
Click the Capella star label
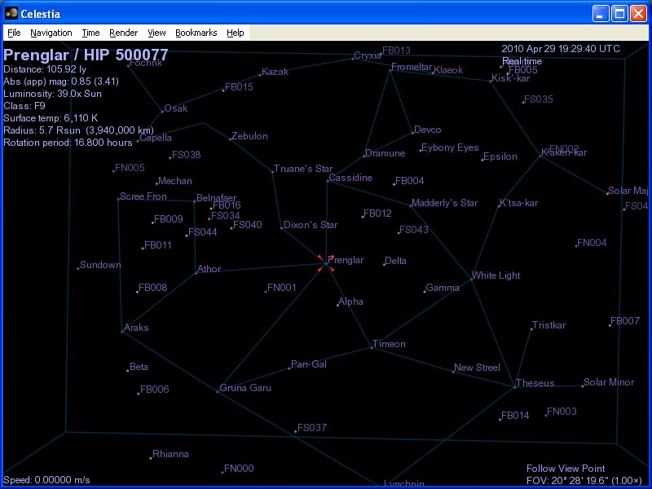tap(156, 138)
